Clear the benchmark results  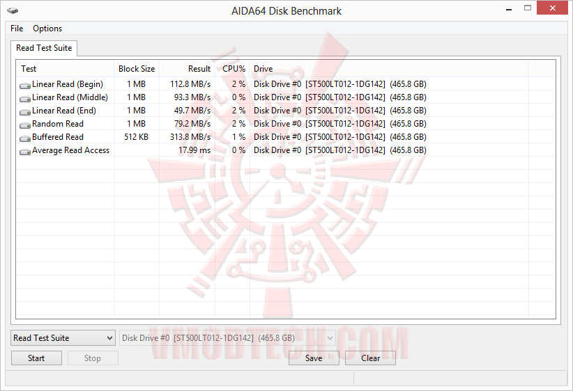point(370,358)
